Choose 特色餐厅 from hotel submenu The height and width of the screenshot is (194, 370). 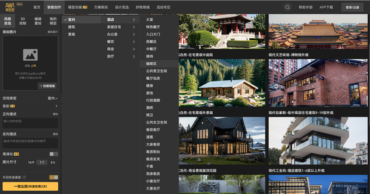point(153,27)
